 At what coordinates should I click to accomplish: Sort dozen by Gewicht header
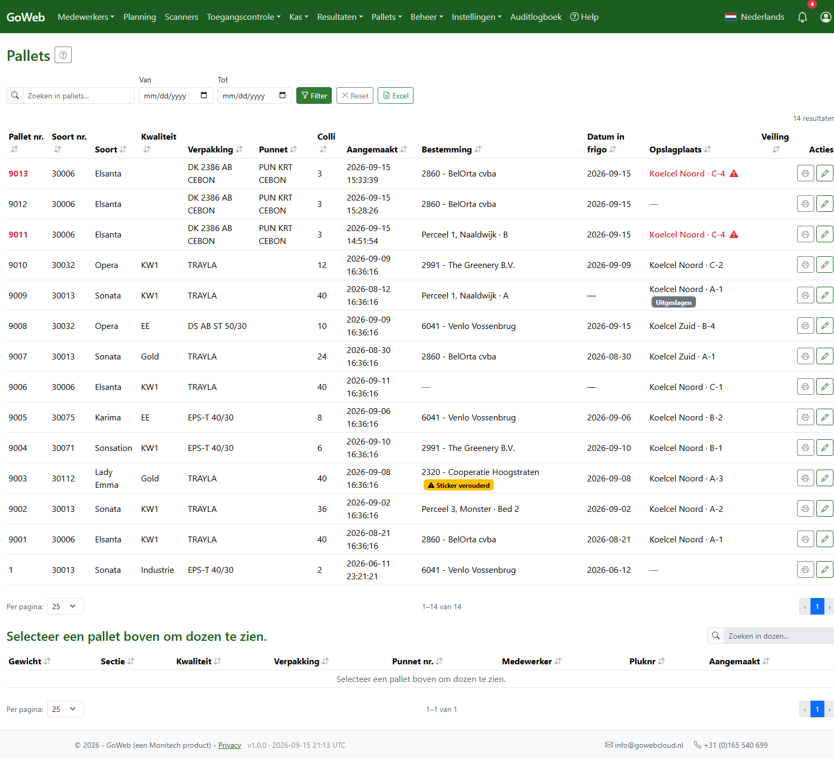pos(29,661)
